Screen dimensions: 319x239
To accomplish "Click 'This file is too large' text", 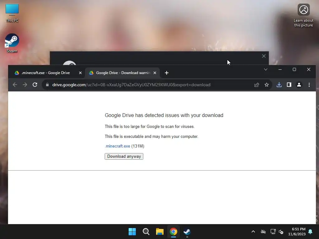I will pyautogui.click(x=150, y=126).
